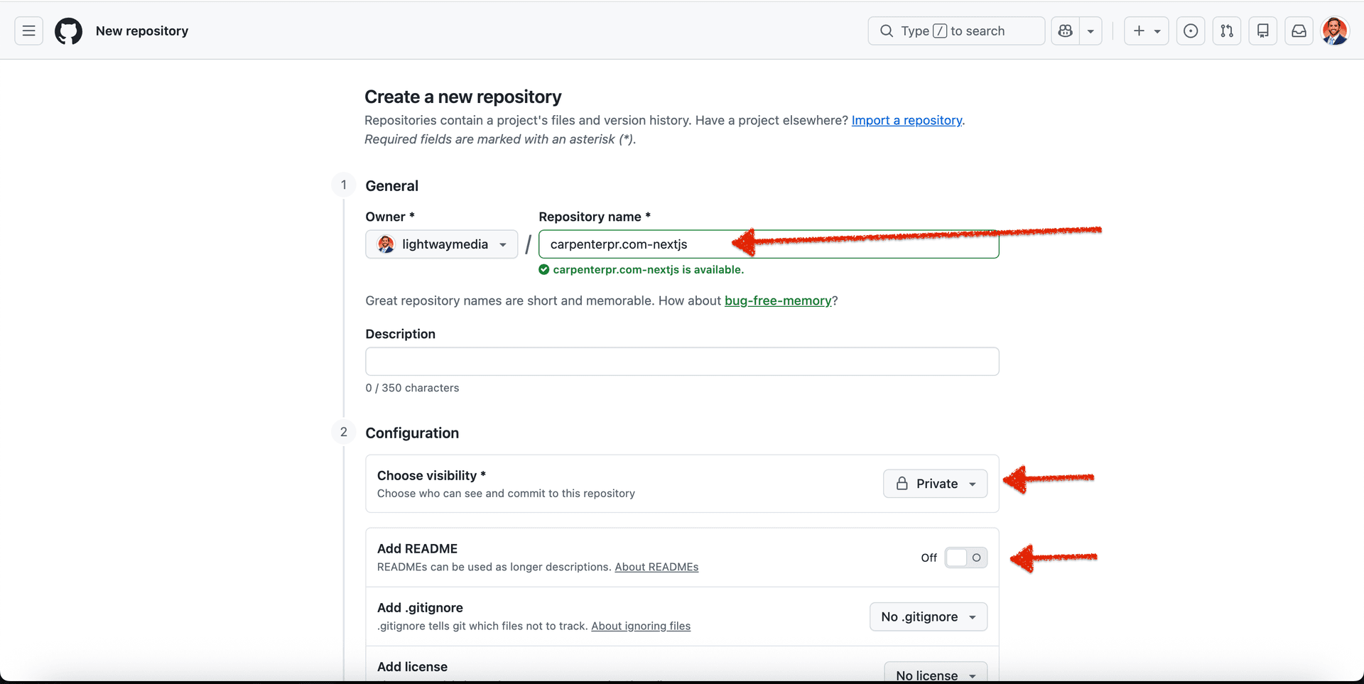Click the search bar to type a query

(x=956, y=31)
